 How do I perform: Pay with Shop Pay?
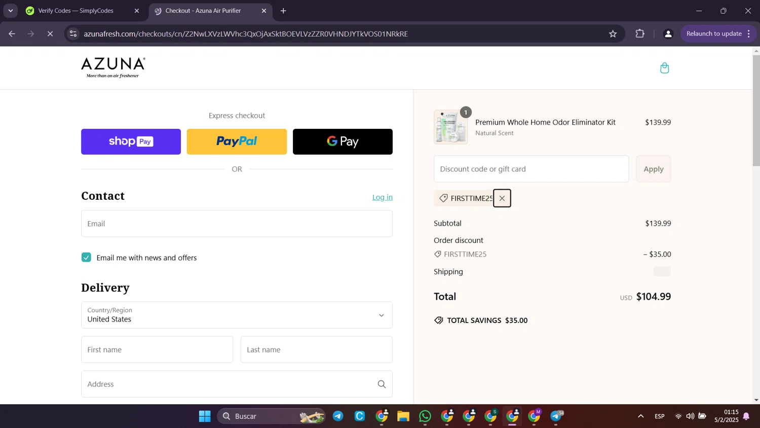point(131,141)
